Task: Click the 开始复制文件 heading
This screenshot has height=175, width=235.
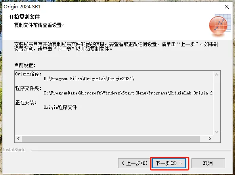Action: pyautogui.click(x=25, y=17)
